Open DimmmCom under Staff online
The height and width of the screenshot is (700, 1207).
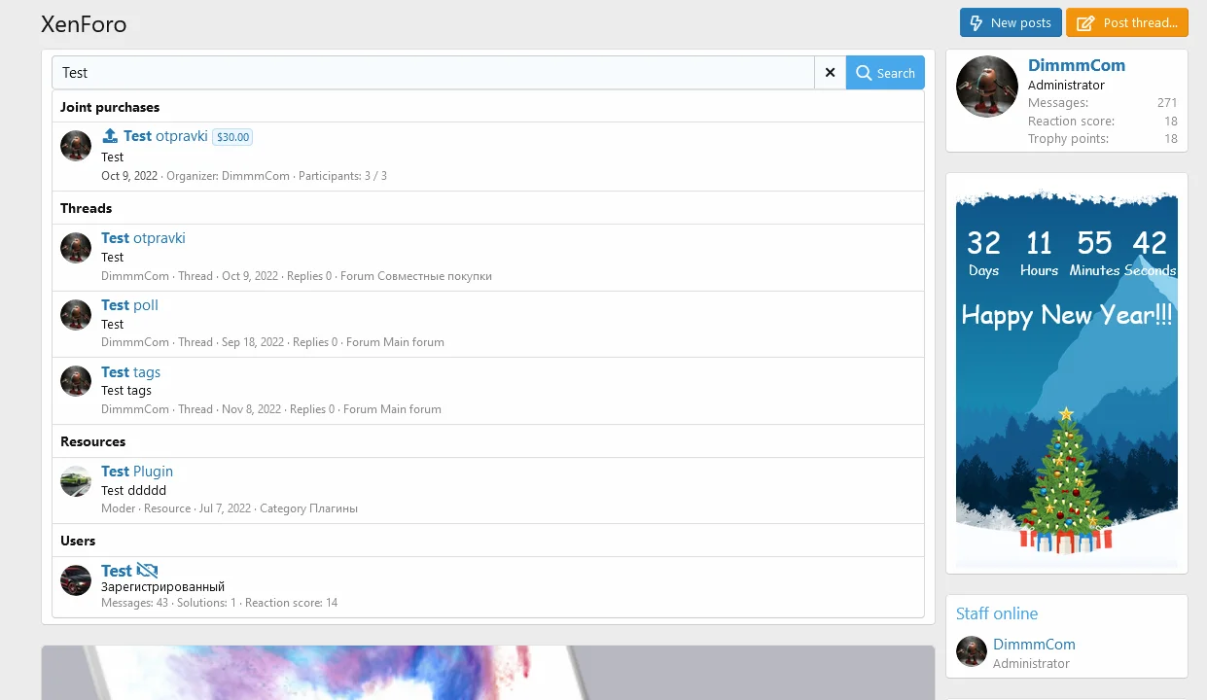tap(1033, 645)
